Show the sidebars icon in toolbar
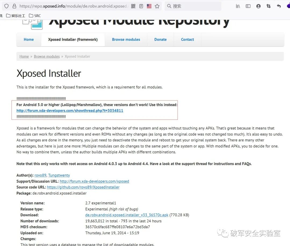 tap(248, 6)
